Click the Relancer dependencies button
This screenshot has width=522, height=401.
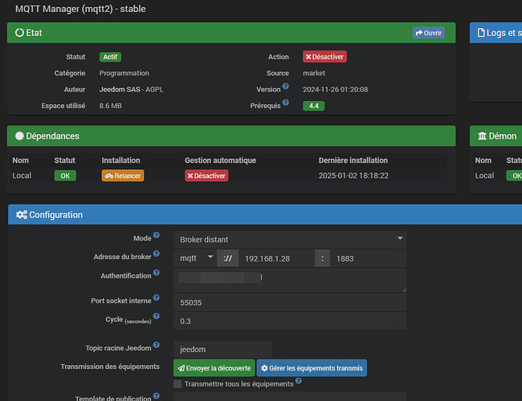click(123, 176)
